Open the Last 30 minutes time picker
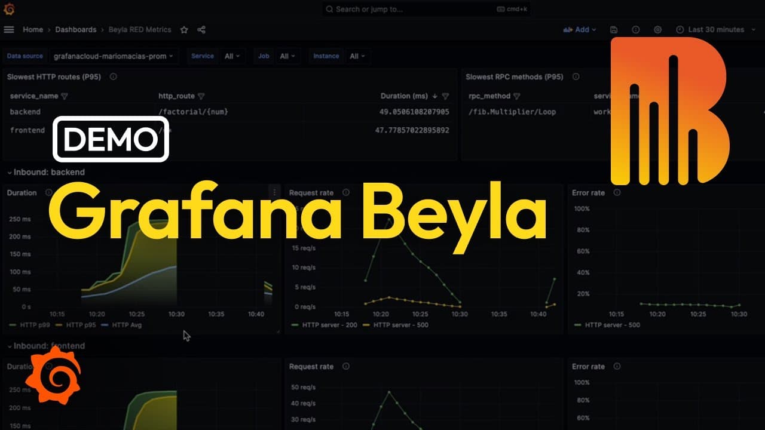 tap(711, 30)
